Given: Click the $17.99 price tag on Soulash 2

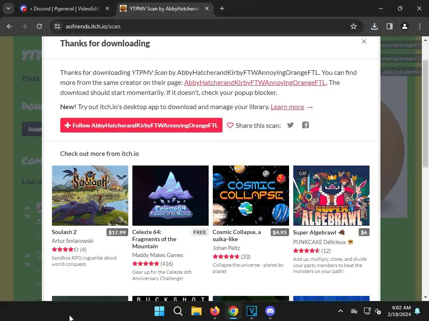Looking at the screenshot, I should pyautogui.click(x=117, y=232).
